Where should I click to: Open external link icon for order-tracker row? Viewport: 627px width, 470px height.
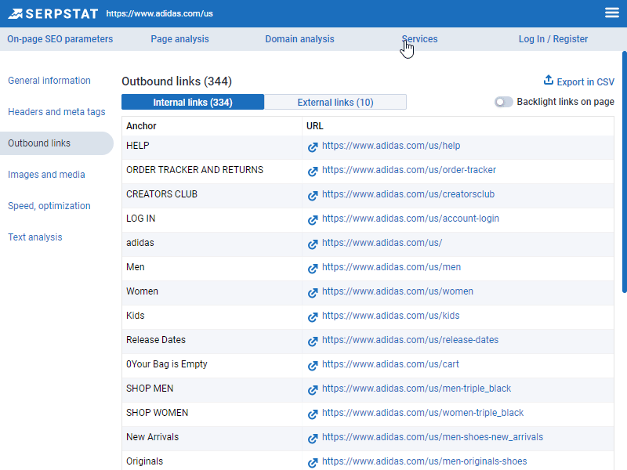coord(313,171)
